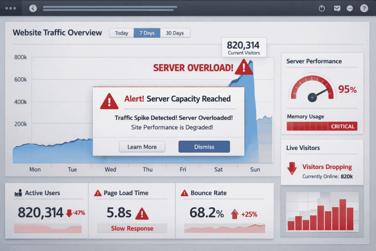Click the minus status icon in top bar
Screen dimensions: 376x251
point(350,8)
